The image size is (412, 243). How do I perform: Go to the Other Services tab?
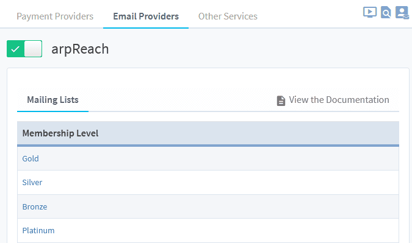click(x=228, y=16)
